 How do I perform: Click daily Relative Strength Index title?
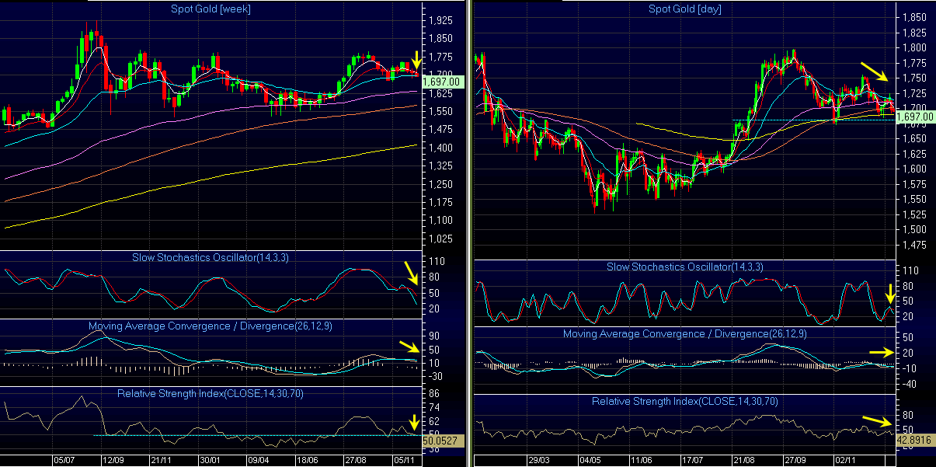click(x=684, y=401)
